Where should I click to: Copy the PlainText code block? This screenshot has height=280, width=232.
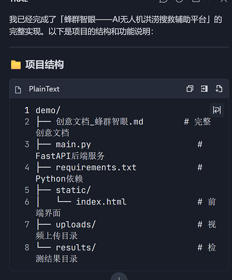190,88
